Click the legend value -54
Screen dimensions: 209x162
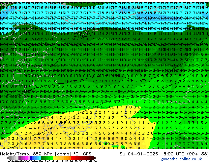pyautogui.click(x=11, y=161)
